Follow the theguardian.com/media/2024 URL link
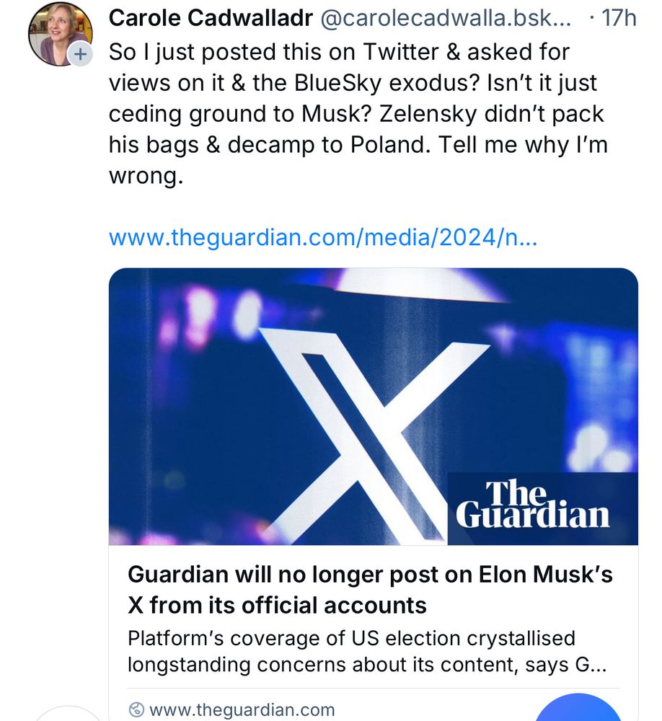Viewport: 662px width, 721px height. coord(322,237)
